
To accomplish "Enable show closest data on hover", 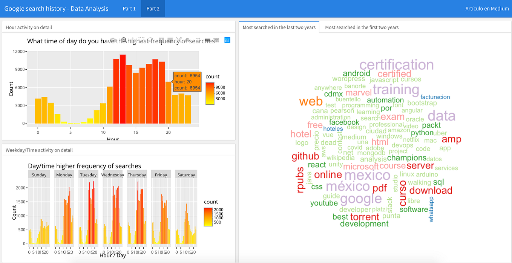I will [207, 40].
